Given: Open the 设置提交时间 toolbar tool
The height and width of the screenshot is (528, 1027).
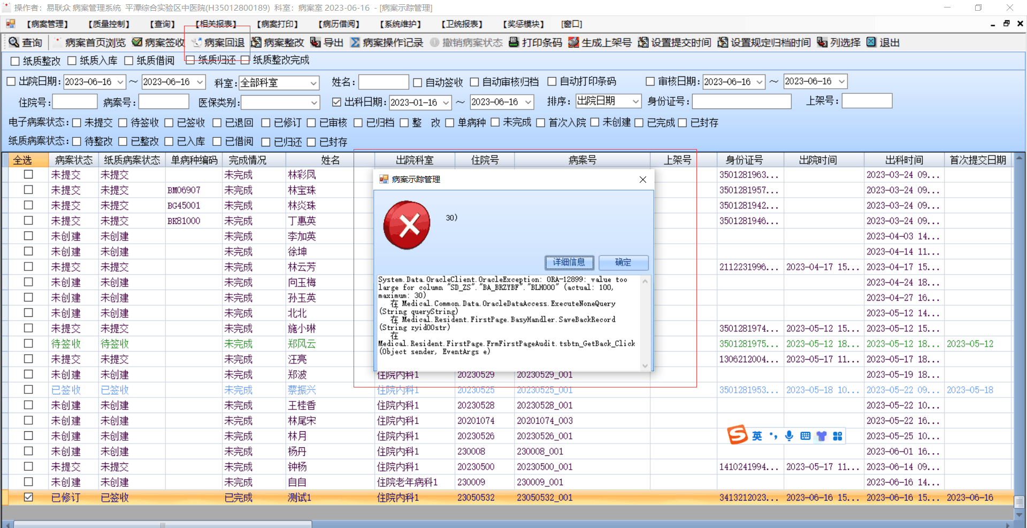Looking at the screenshot, I should click(x=675, y=42).
